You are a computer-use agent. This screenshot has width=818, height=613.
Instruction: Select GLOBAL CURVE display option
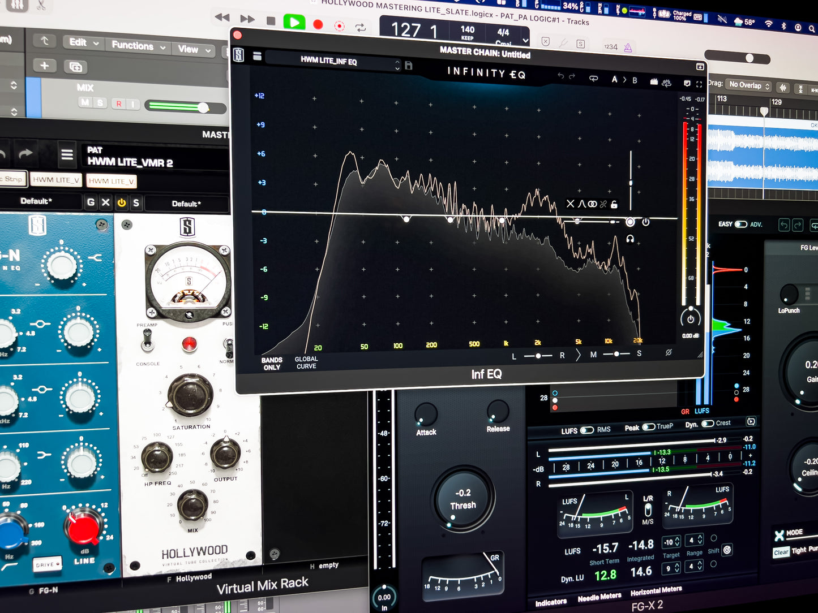(306, 362)
